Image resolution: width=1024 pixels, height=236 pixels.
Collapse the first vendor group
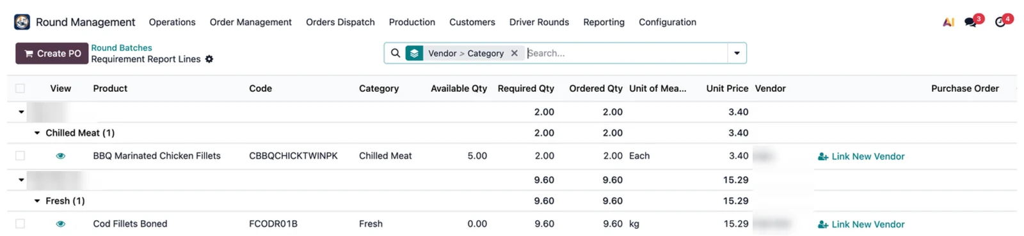(21, 112)
